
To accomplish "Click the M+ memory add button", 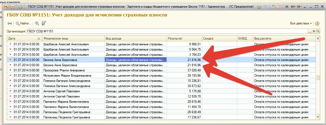I will (293, 6).
